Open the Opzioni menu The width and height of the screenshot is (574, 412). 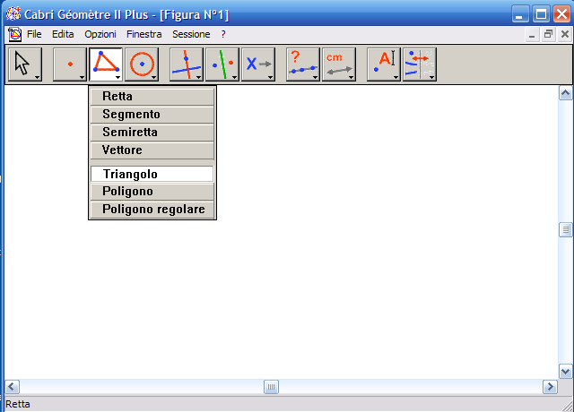click(100, 34)
